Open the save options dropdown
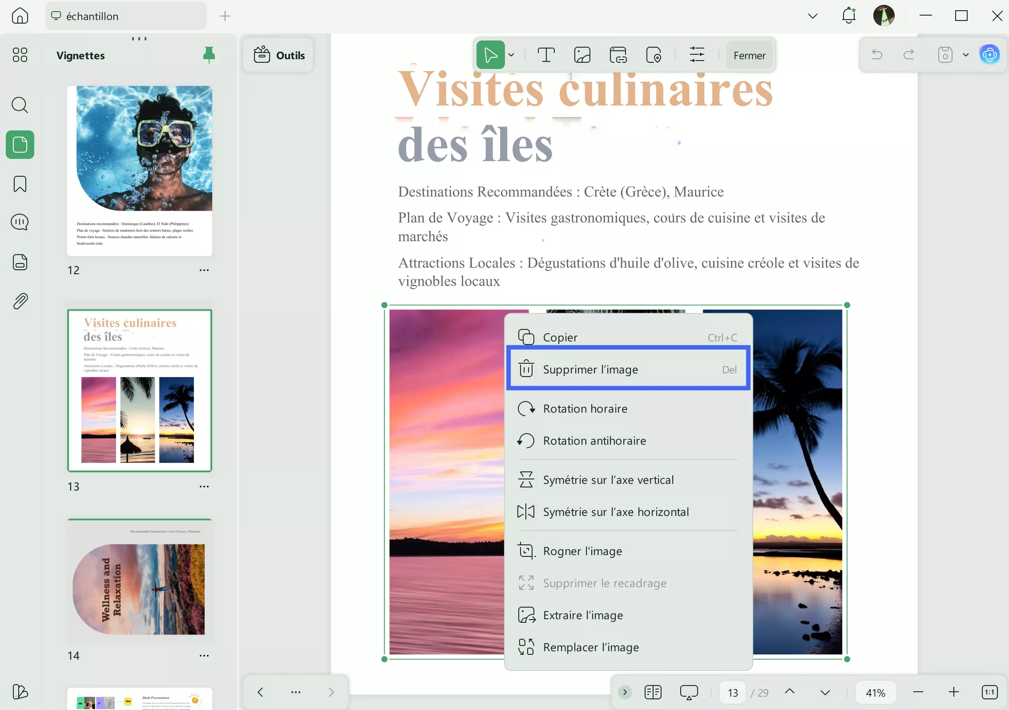Screen dimensions: 1009x710 965,54
